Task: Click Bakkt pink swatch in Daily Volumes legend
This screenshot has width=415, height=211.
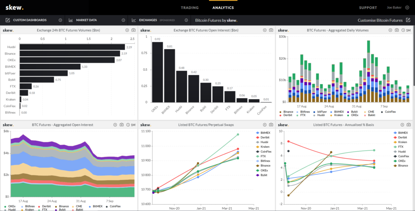Action: coord(365,115)
